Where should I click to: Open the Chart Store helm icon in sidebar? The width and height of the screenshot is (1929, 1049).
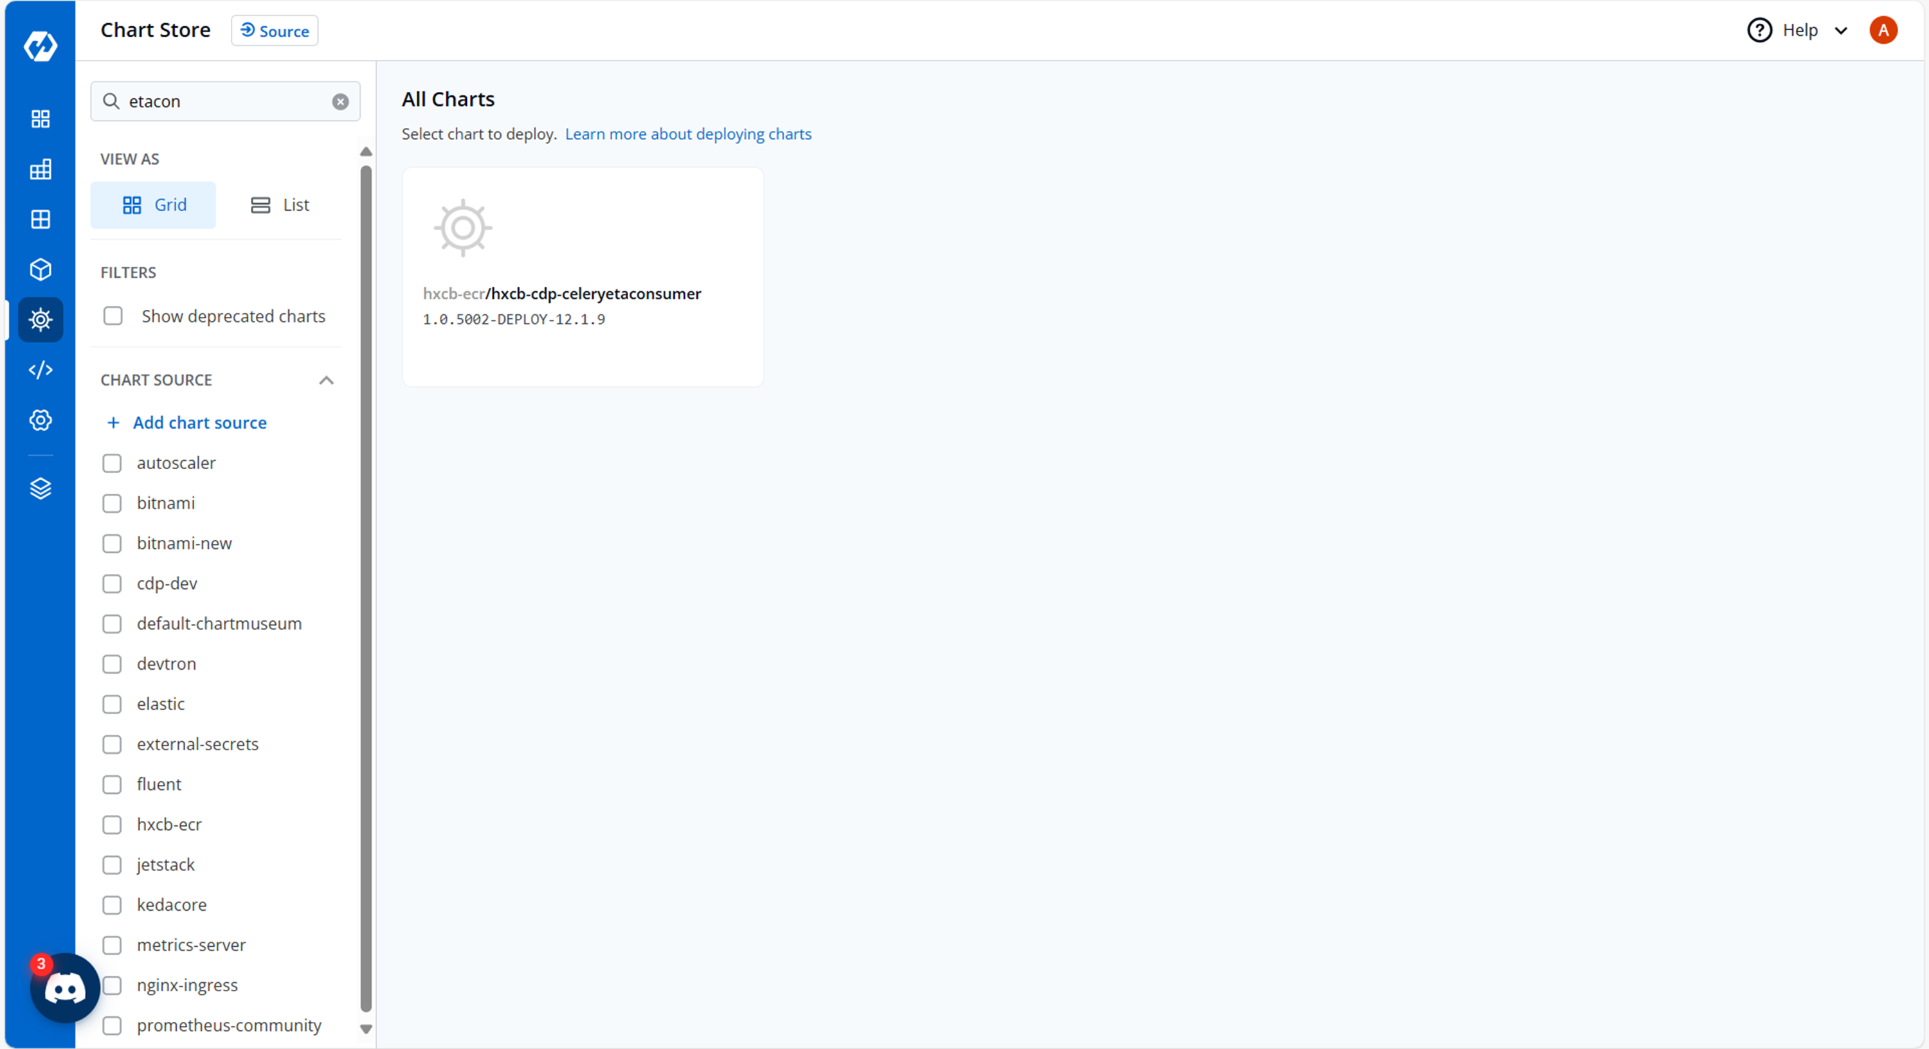coord(41,319)
